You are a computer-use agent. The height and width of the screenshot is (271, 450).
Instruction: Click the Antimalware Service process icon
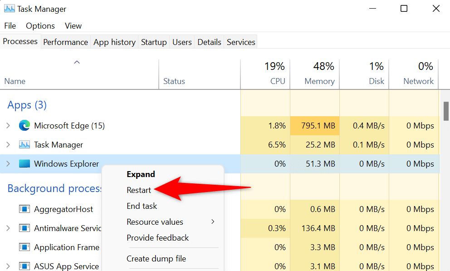tap(24, 228)
